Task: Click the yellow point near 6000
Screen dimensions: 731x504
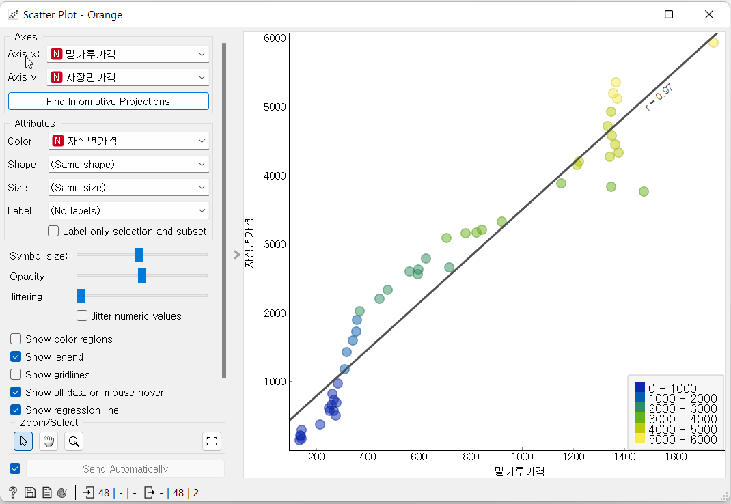Action: [713, 43]
